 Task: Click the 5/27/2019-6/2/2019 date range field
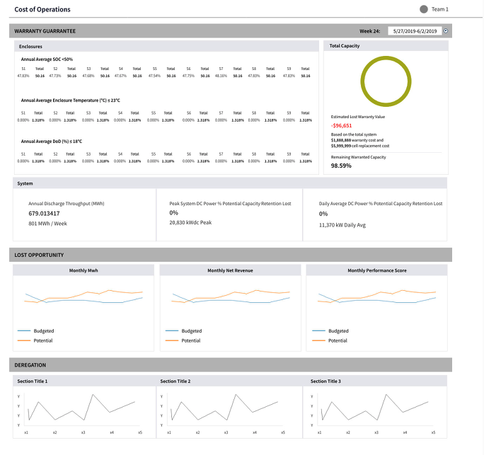[415, 31]
